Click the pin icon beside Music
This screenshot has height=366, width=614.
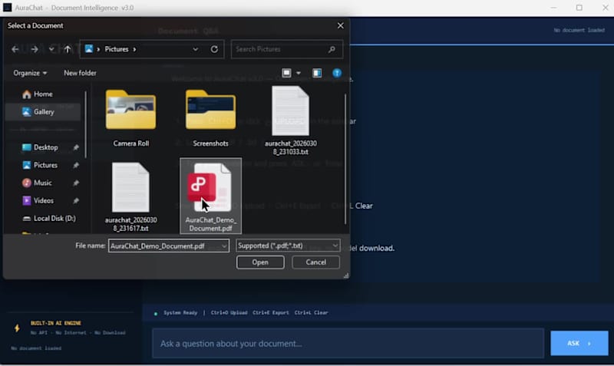(76, 183)
